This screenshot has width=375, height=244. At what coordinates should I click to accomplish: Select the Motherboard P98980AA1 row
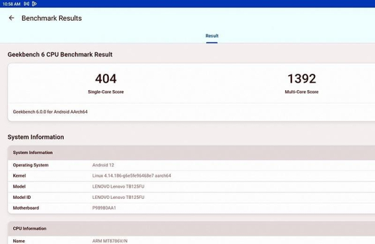pyautogui.click(x=191, y=208)
